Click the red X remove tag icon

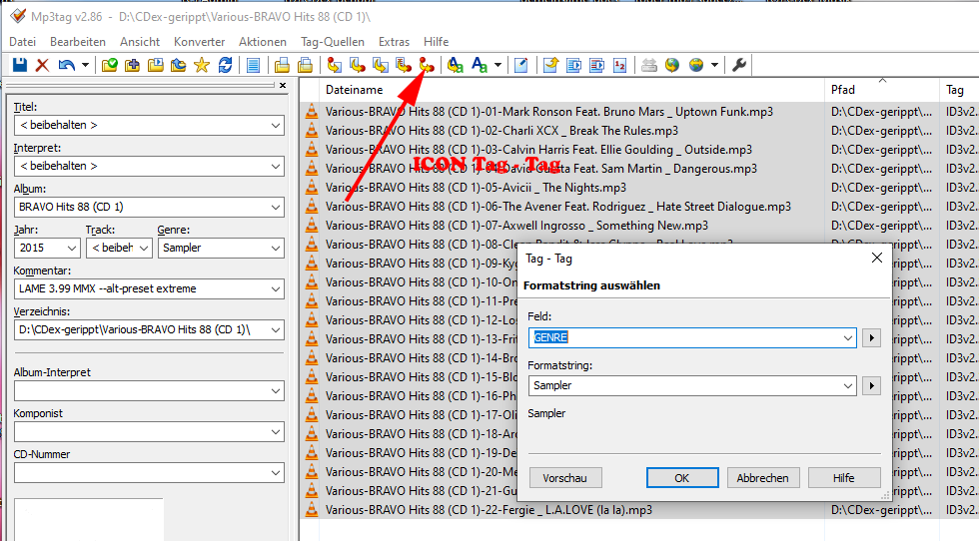pyautogui.click(x=42, y=65)
